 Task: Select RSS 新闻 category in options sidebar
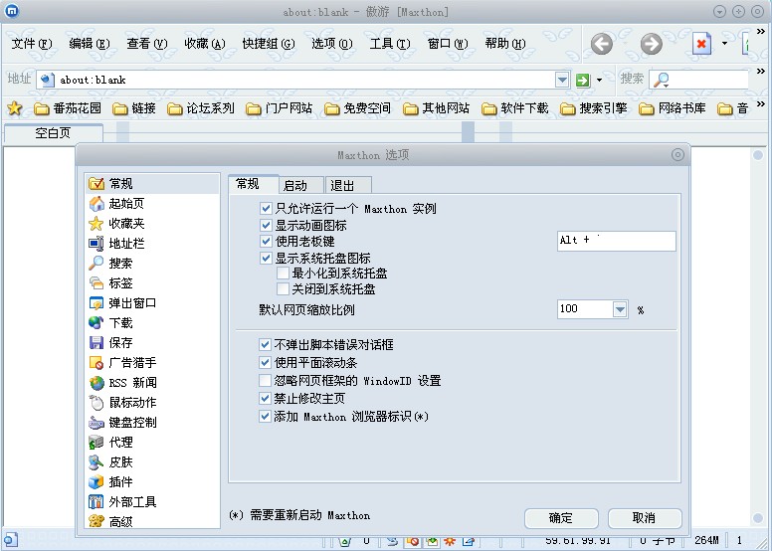click(152, 383)
